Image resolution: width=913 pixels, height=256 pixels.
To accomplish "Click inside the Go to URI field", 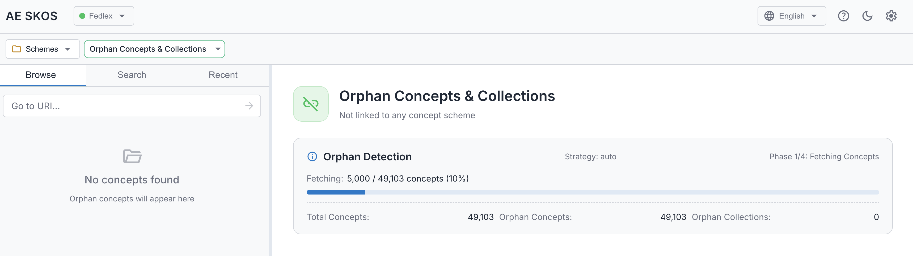I will (106, 105).
